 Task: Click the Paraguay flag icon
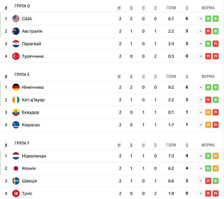click(x=16, y=44)
